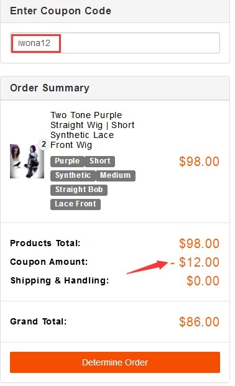Open the Two Tone Purple Straight Wig title
Viewport: 235px width, 386px height.
click(x=93, y=130)
